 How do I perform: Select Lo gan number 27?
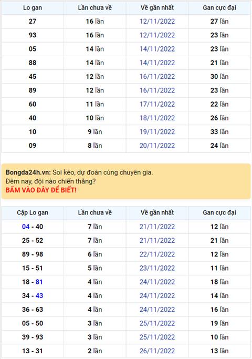[x=33, y=22]
